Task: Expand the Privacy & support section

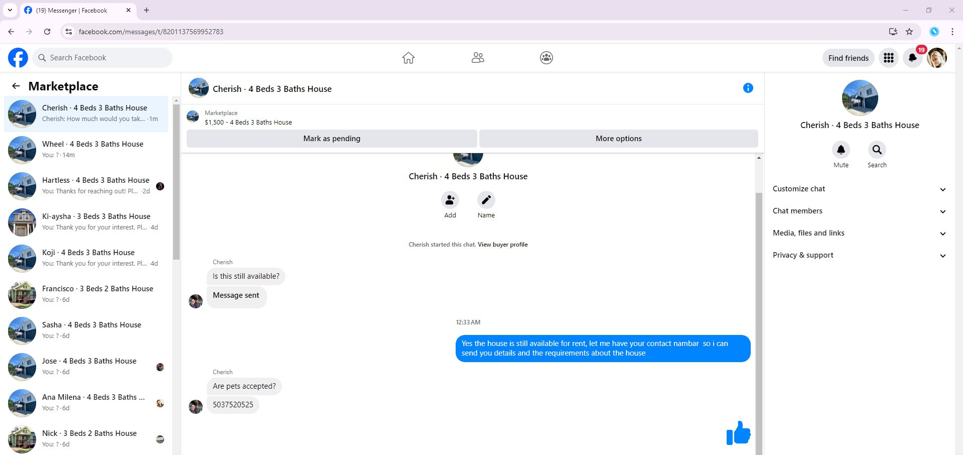Action: pyautogui.click(x=860, y=255)
